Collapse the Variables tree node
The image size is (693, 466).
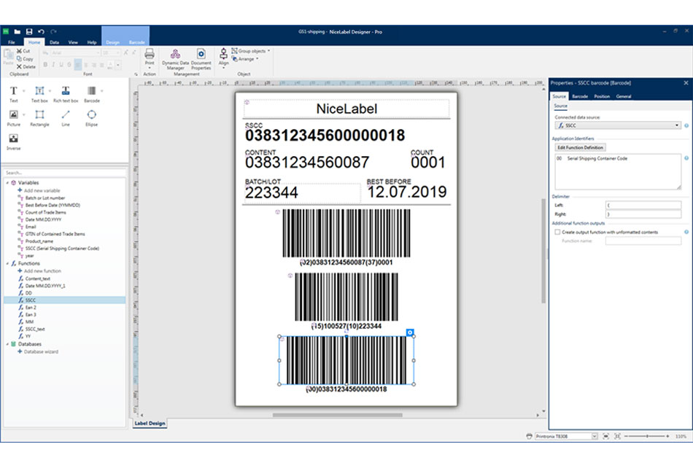7,182
